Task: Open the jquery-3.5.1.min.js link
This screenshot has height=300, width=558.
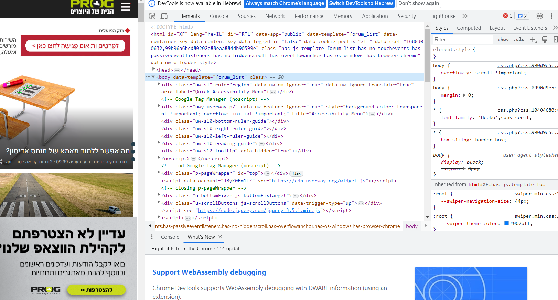Action: click(x=259, y=211)
